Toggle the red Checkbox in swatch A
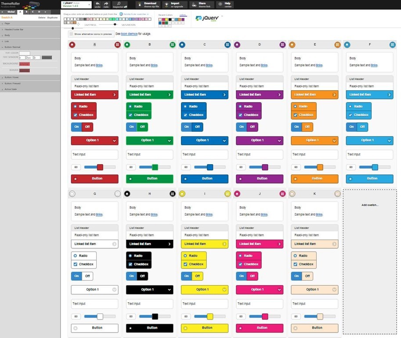This screenshot has width=401, height=338. (76, 115)
